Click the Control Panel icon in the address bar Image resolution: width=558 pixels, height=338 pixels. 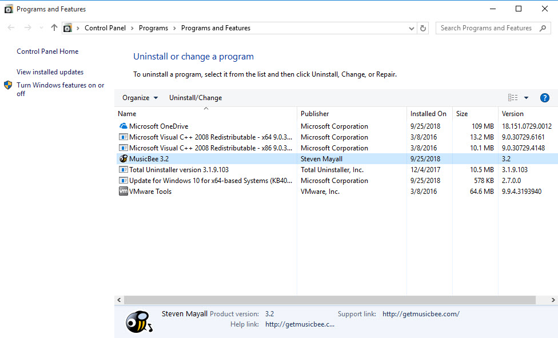click(67, 28)
